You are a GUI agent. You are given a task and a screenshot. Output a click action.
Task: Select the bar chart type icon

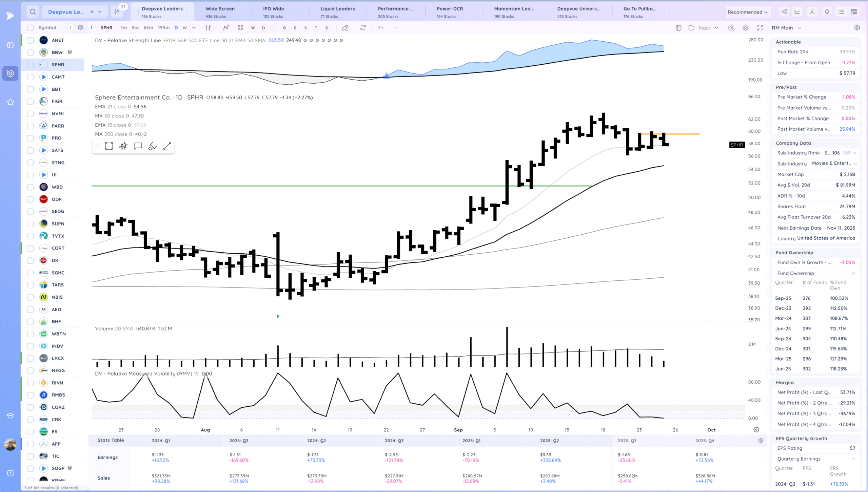pyautogui.click(x=208, y=28)
